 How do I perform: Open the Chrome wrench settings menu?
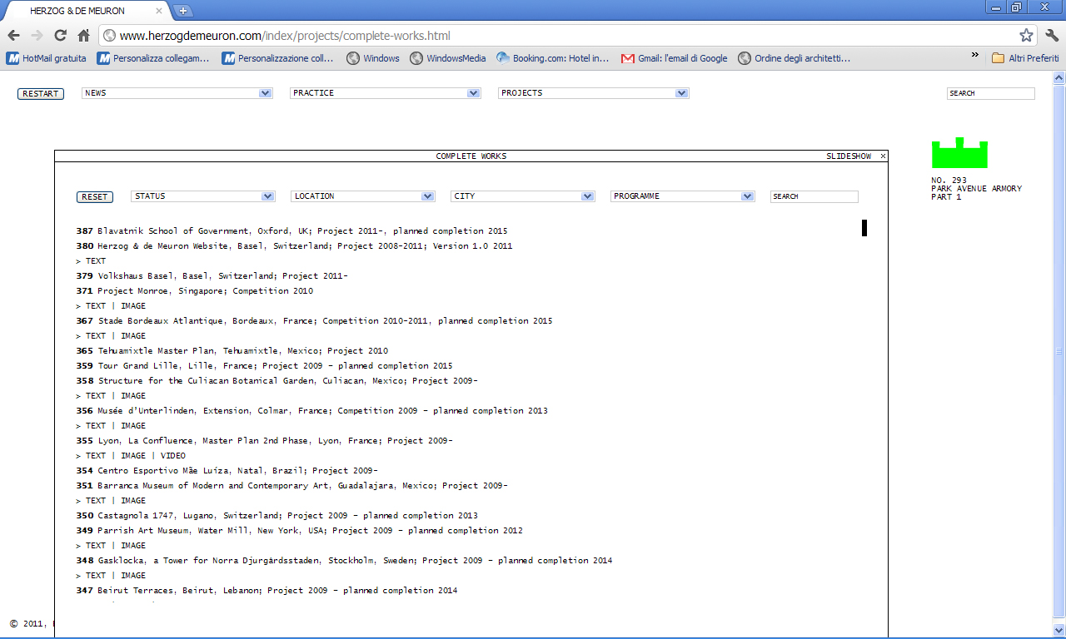(x=1051, y=36)
